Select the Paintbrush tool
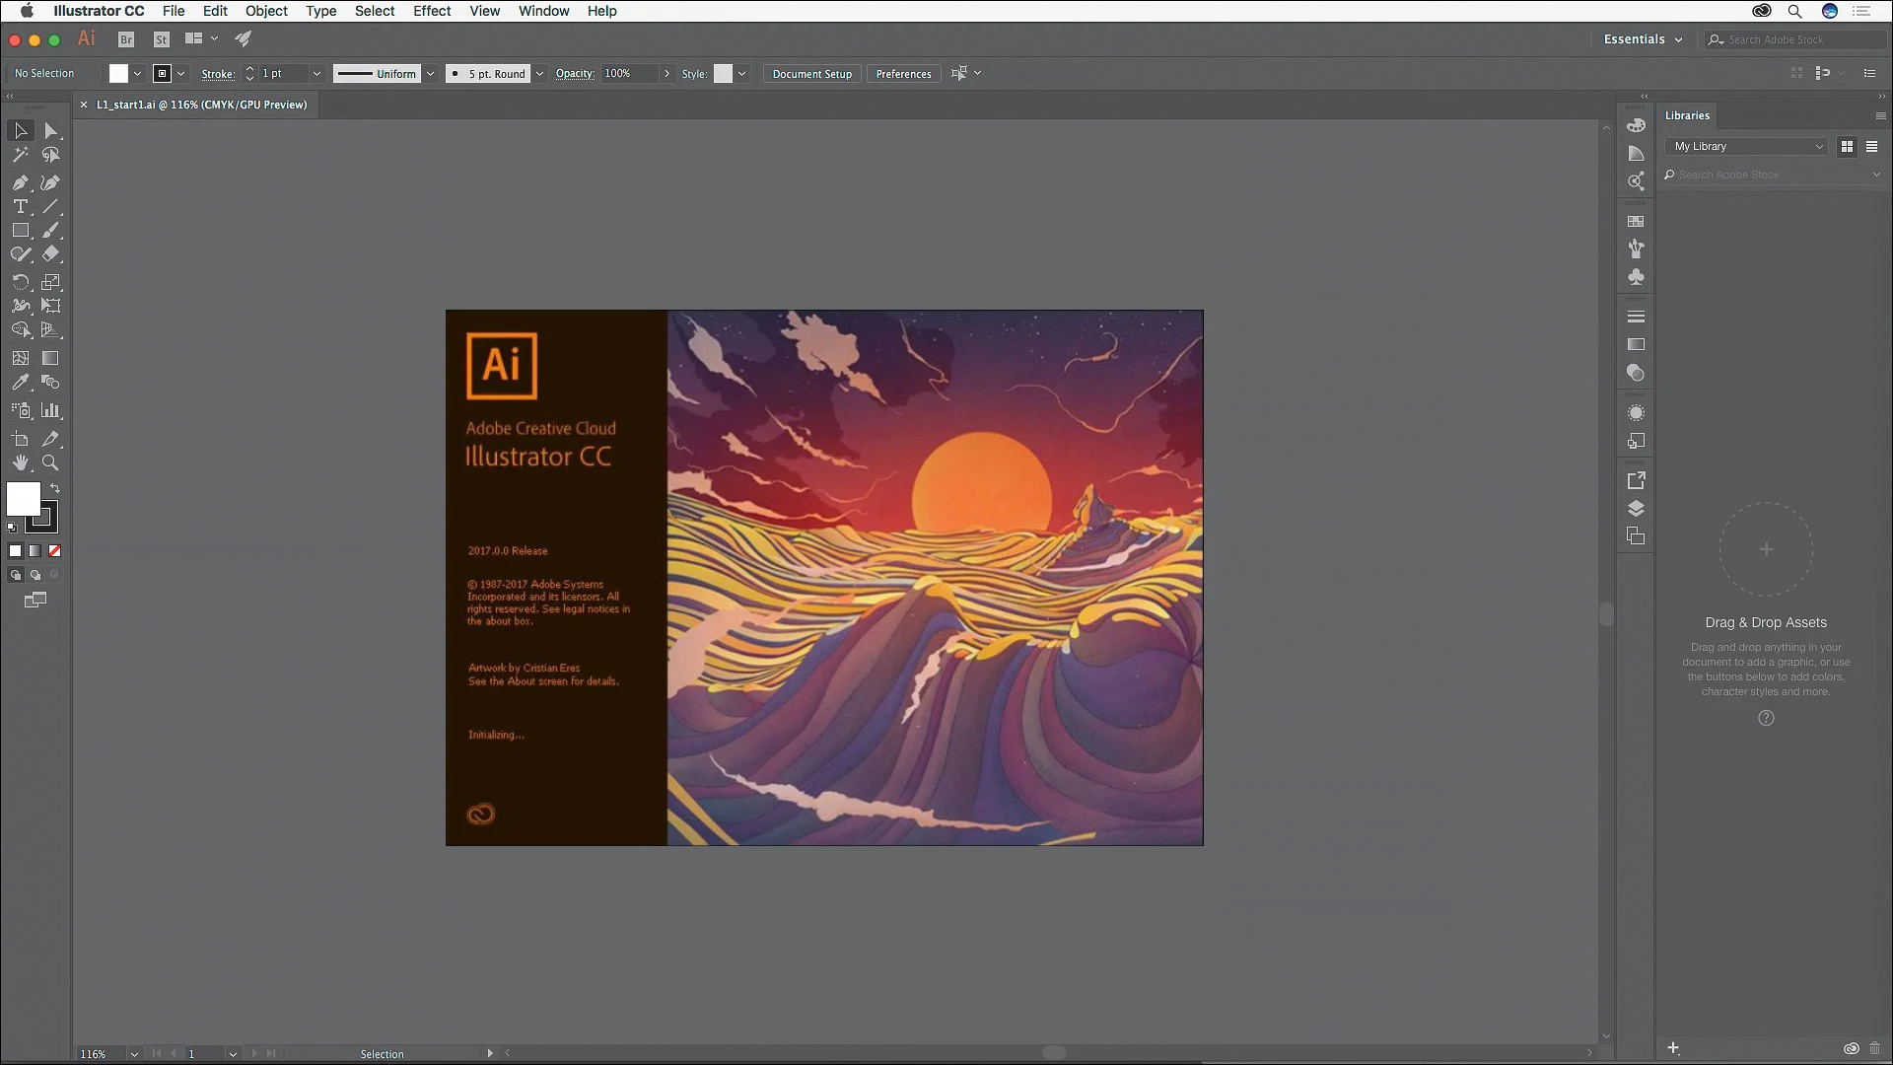 tap(50, 230)
